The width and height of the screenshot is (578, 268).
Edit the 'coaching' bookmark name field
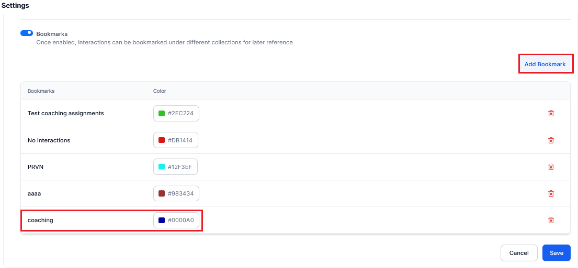(x=40, y=220)
